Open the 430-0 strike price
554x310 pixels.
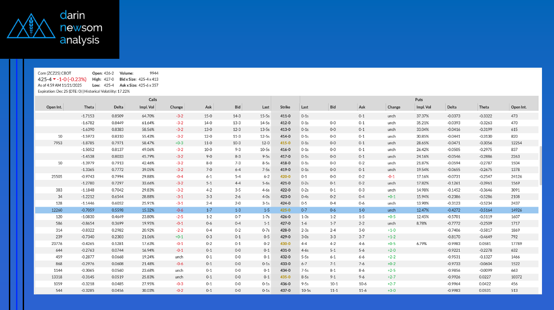click(x=285, y=244)
